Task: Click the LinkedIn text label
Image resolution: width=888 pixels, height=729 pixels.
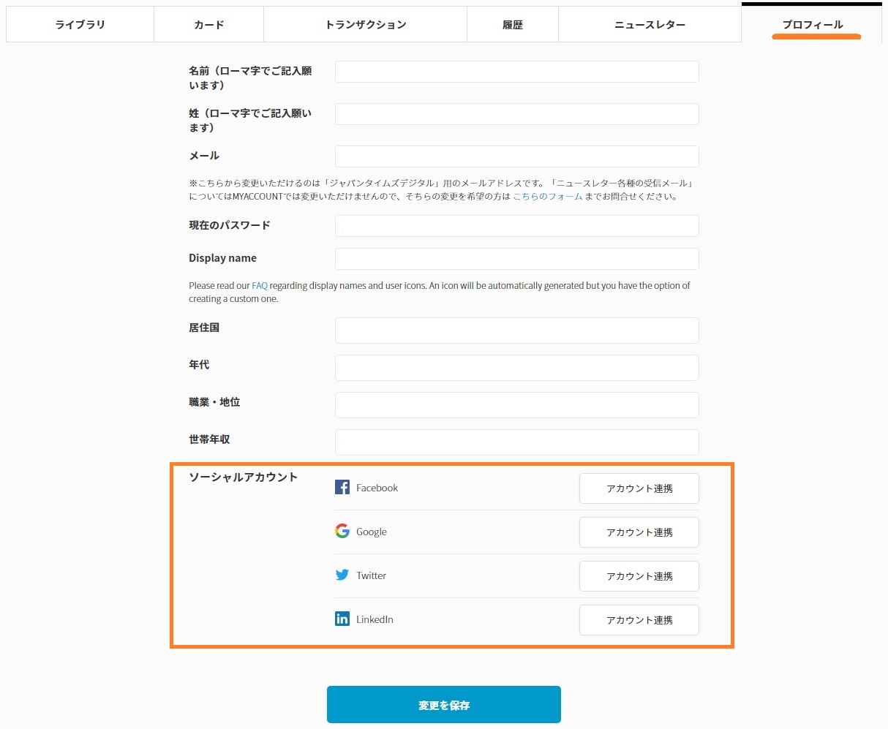Action: pyautogui.click(x=375, y=619)
